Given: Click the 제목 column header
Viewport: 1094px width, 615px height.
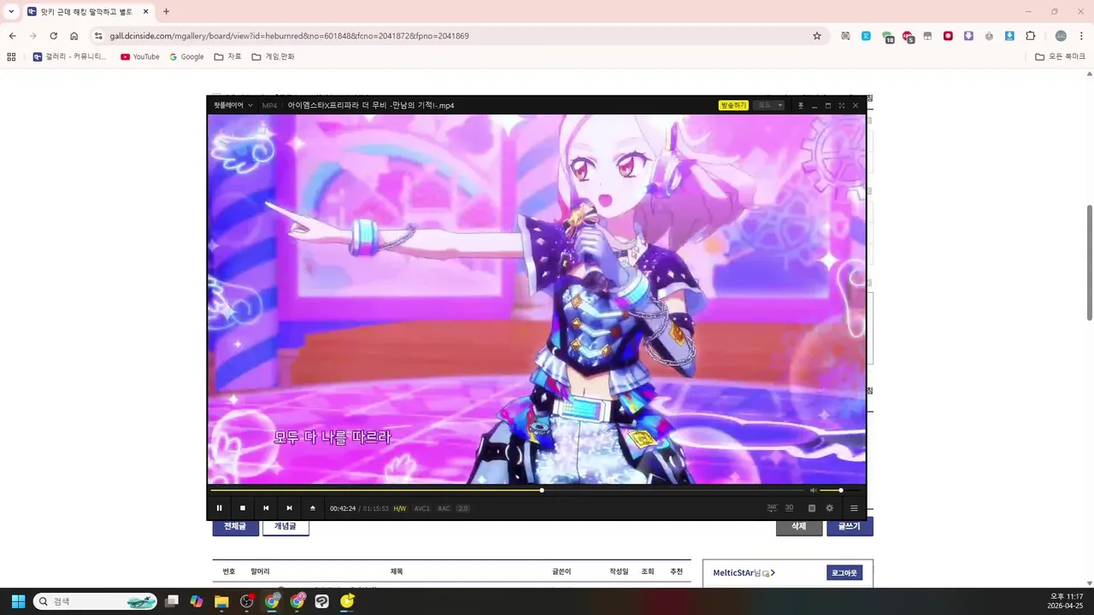Looking at the screenshot, I should point(397,571).
